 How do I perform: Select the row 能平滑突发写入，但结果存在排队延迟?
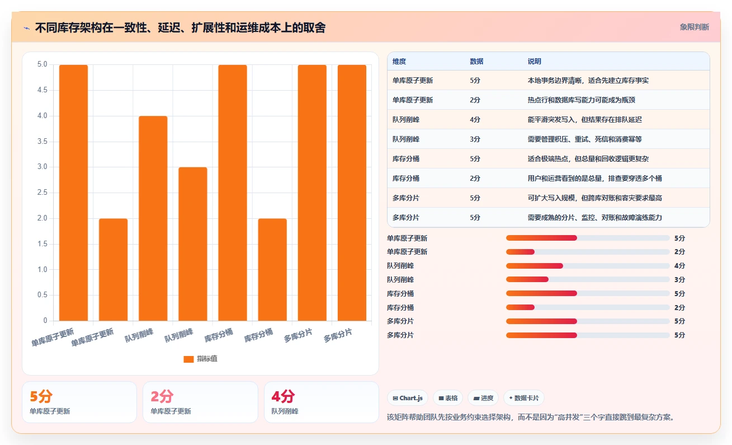[548, 120]
